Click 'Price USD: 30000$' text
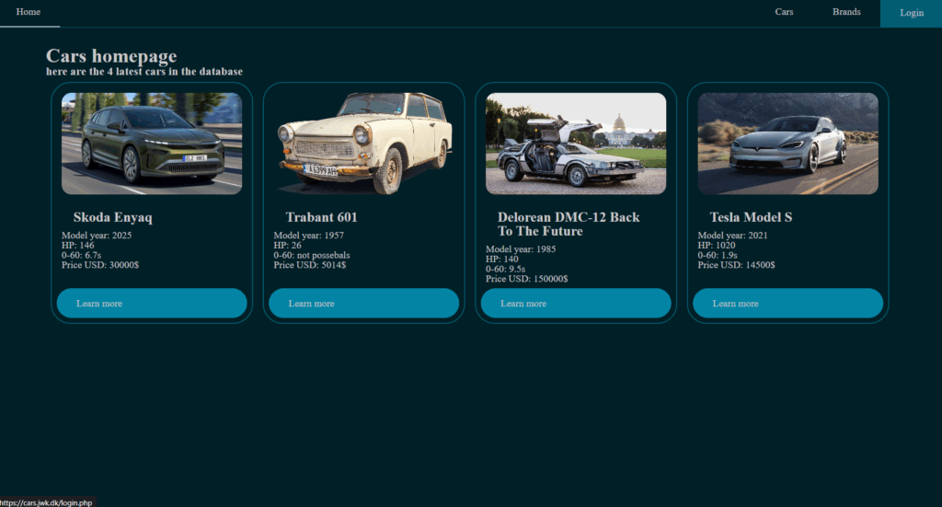The height and width of the screenshot is (507, 942). (x=99, y=265)
